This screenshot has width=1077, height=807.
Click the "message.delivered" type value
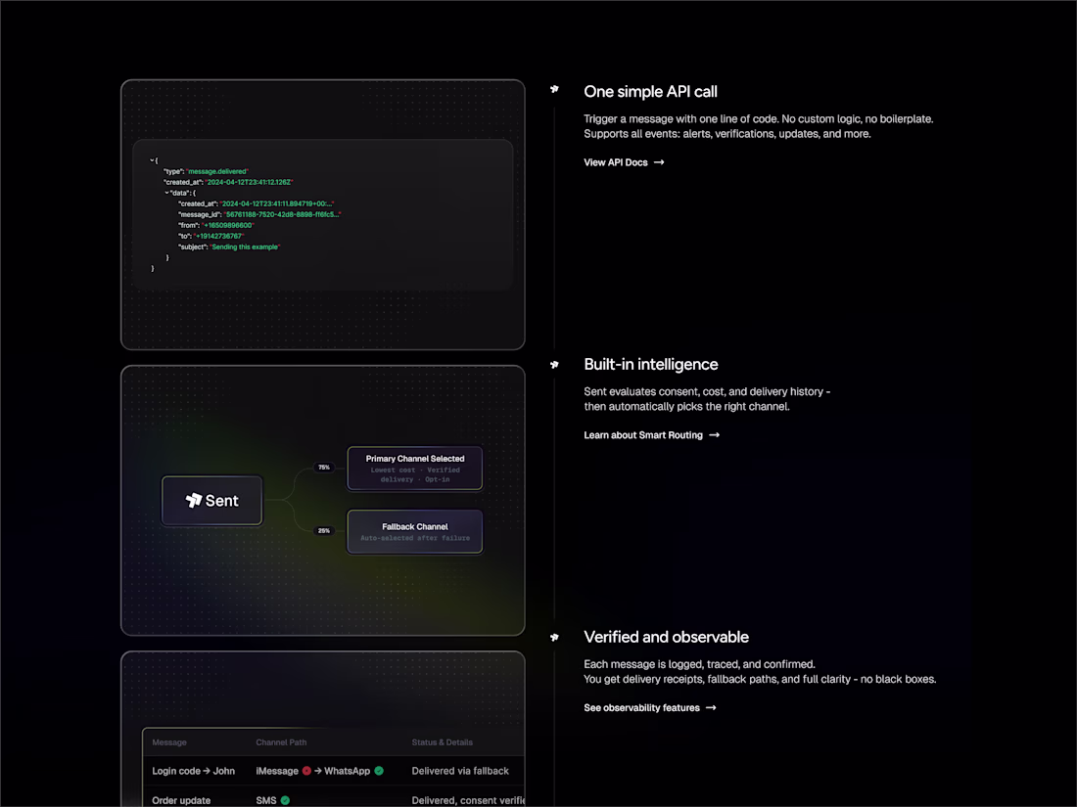[217, 171]
